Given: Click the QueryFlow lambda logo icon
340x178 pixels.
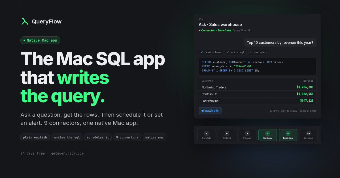Looking at the screenshot, I should coord(25,21).
